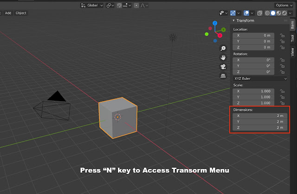Lock the Location X value
This screenshot has width=297, height=194.
pyautogui.click(x=282, y=35)
